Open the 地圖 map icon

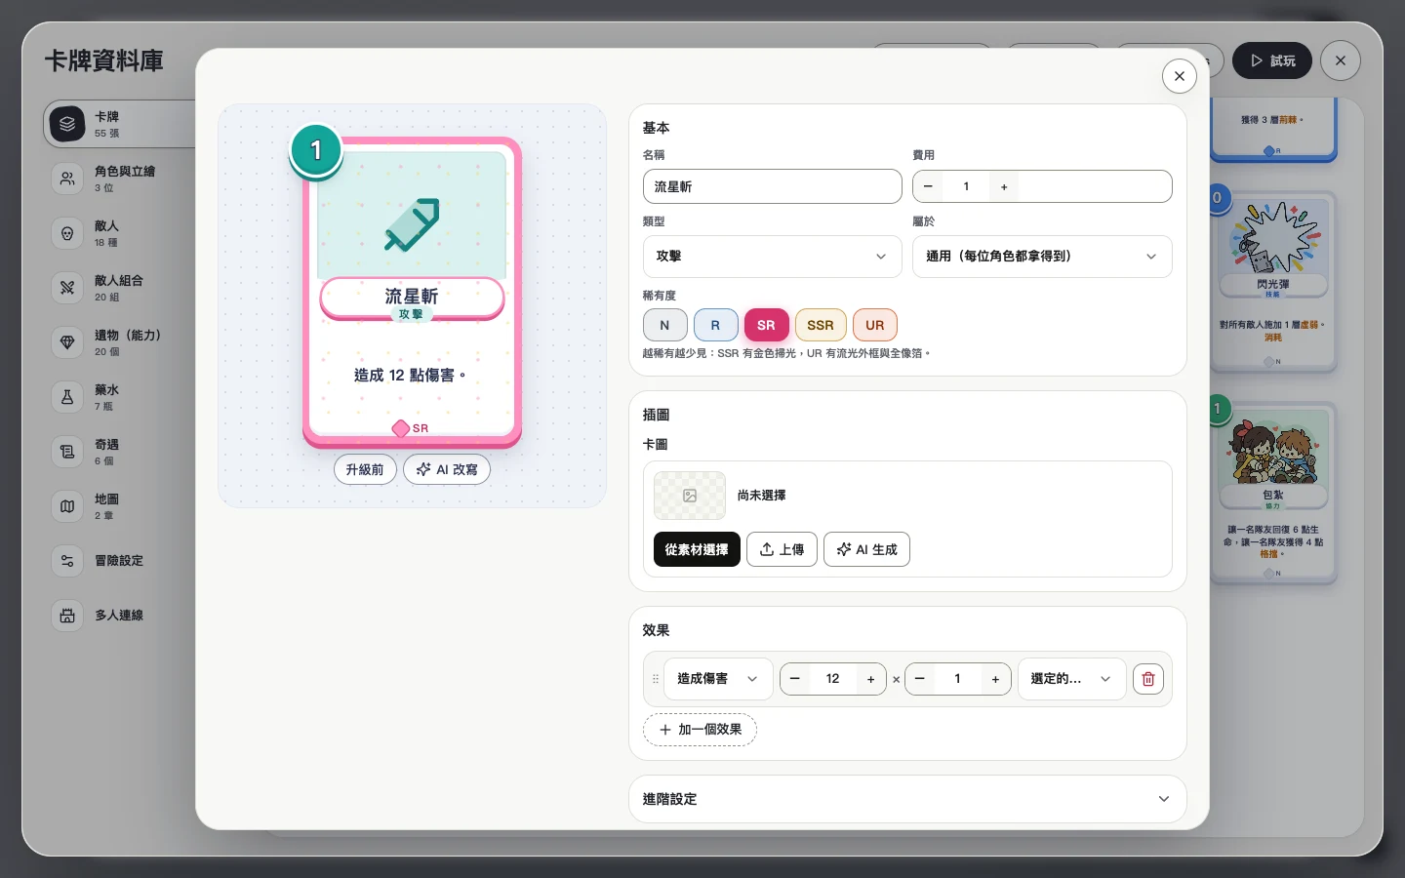pyautogui.click(x=67, y=506)
